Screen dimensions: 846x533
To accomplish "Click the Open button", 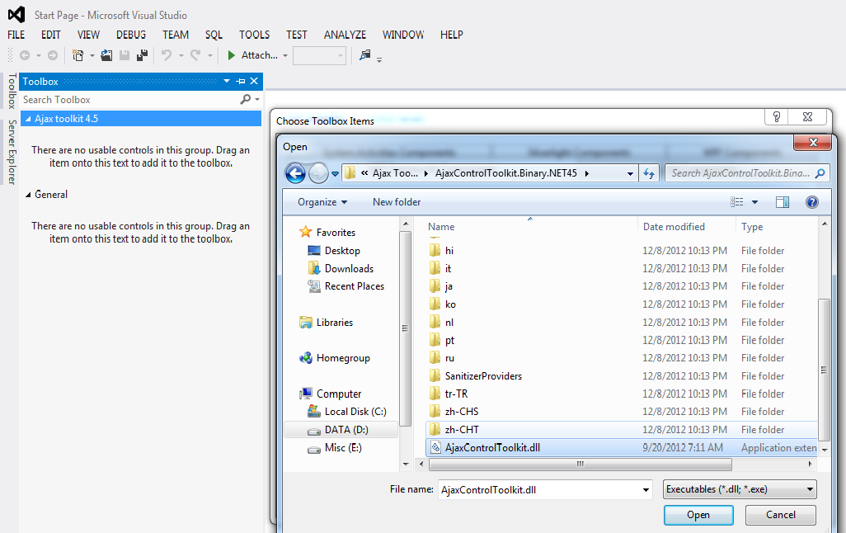I will point(698,515).
